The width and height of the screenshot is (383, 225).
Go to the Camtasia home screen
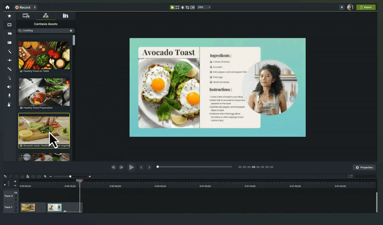coord(7,7)
